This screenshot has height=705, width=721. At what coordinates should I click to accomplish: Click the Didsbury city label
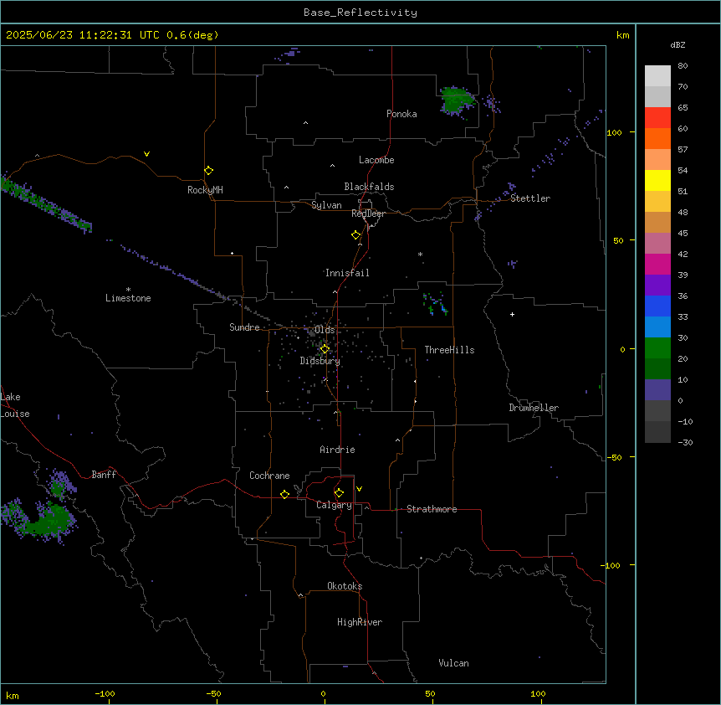click(x=320, y=361)
